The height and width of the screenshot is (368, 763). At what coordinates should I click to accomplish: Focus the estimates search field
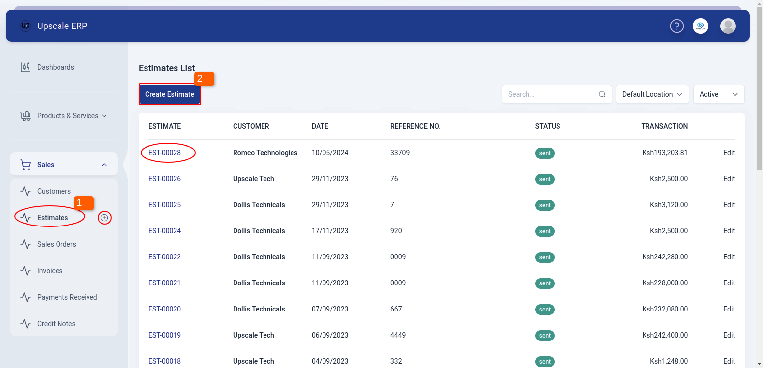pos(551,94)
